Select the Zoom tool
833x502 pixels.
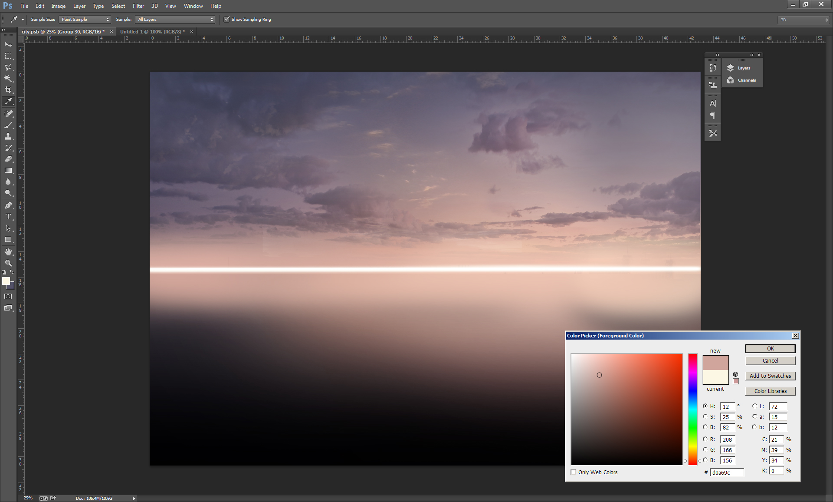pos(8,263)
